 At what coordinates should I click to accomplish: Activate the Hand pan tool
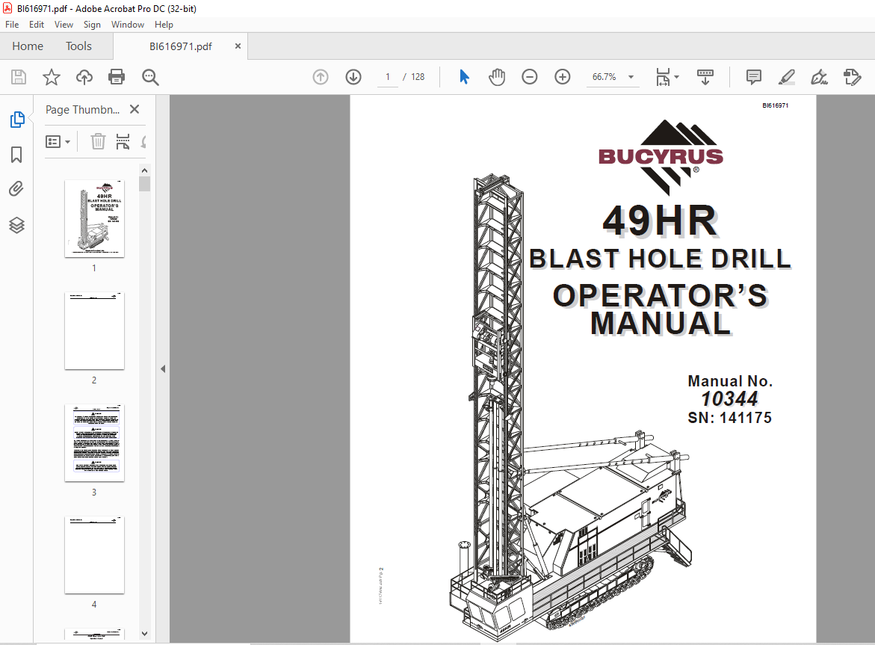click(x=497, y=77)
